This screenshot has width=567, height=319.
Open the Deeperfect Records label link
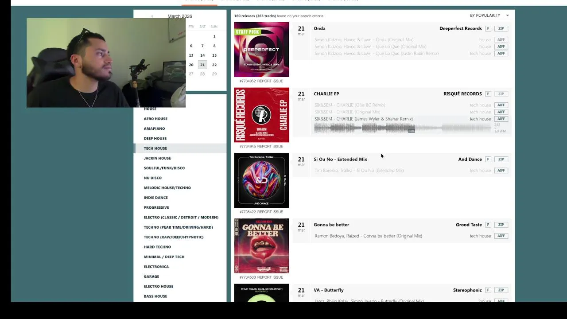point(460,28)
